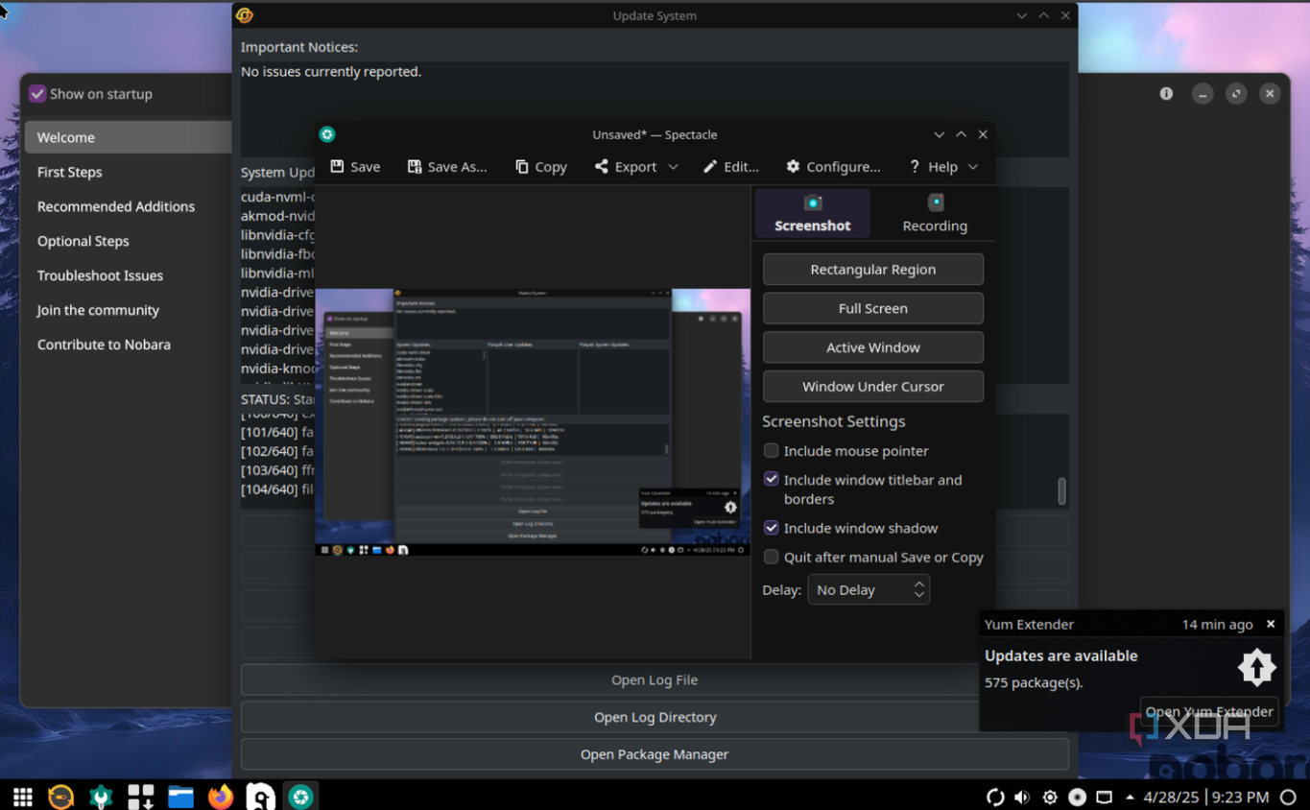Capture the Full Screen
This screenshot has height=810, width=1310.
click(873, 309)
